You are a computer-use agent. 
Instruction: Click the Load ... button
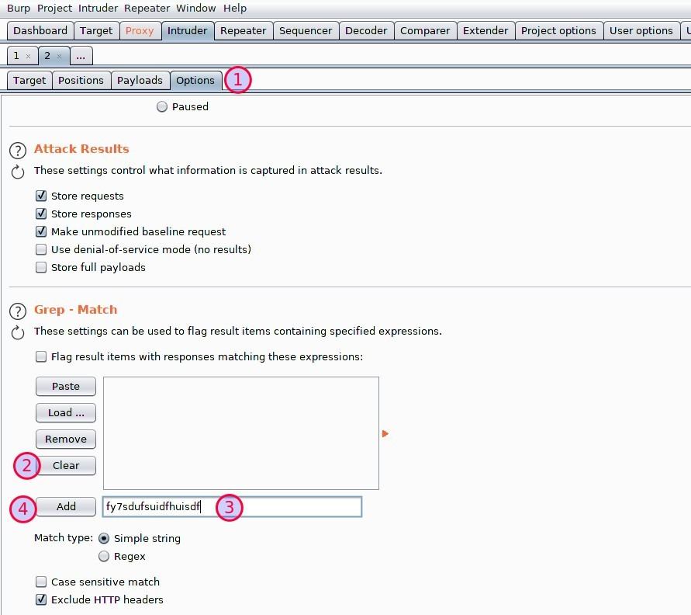pos(66,413)
